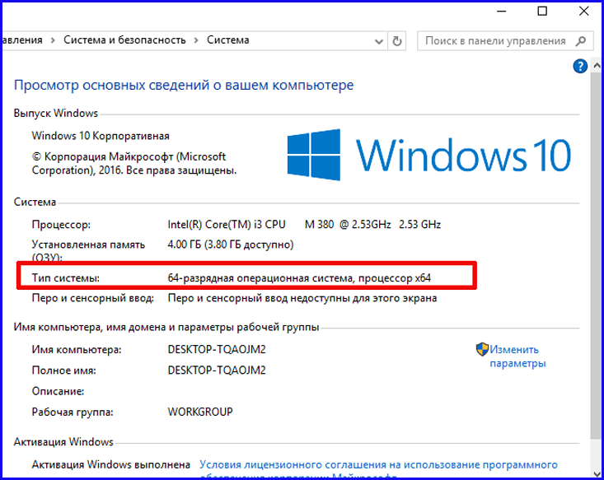Click the Тип системы label
Viewport: 604px width, 480px height.
[65, 278]
